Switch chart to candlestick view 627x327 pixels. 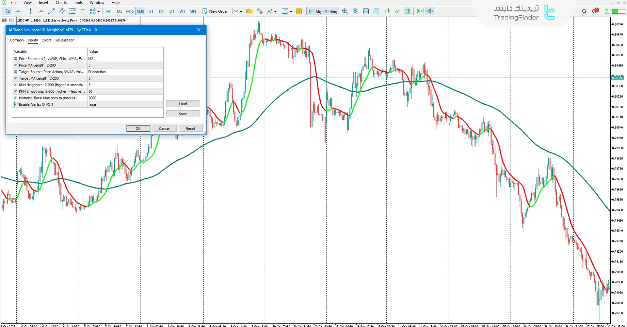point(408,11)
